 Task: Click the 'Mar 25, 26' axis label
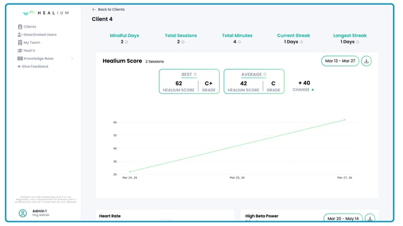coord(237,177)
